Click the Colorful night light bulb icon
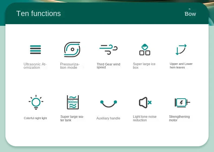Image resolution: width=214 pixels, height=152 pixels. (36, 103)
